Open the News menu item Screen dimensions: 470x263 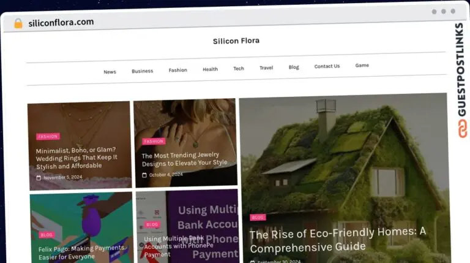tap(110, 72)
